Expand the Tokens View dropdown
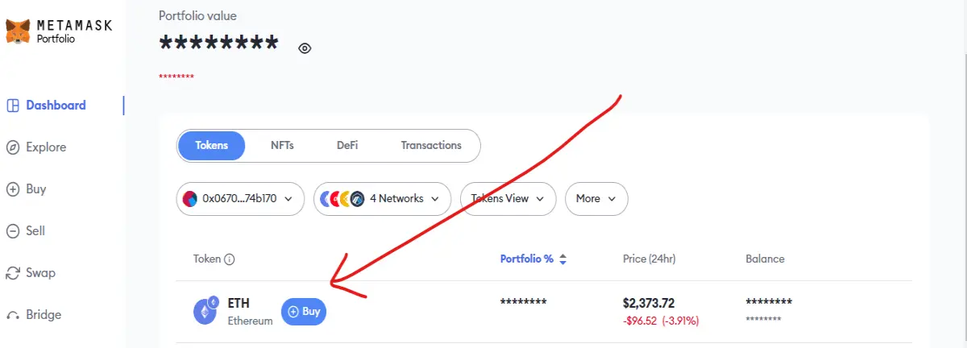The image size is (967, 348). coord(508,198)
